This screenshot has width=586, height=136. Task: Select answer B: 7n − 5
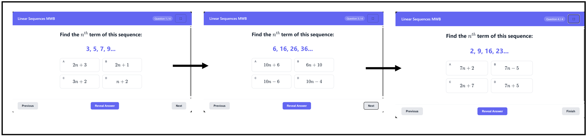click(x=512, y=68)
